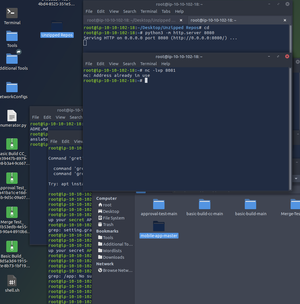Image resolution: width=300 pixels, height=304 pixels.
Task: Select the enumerator.py file icon
Action: click(x=12, y=116)
